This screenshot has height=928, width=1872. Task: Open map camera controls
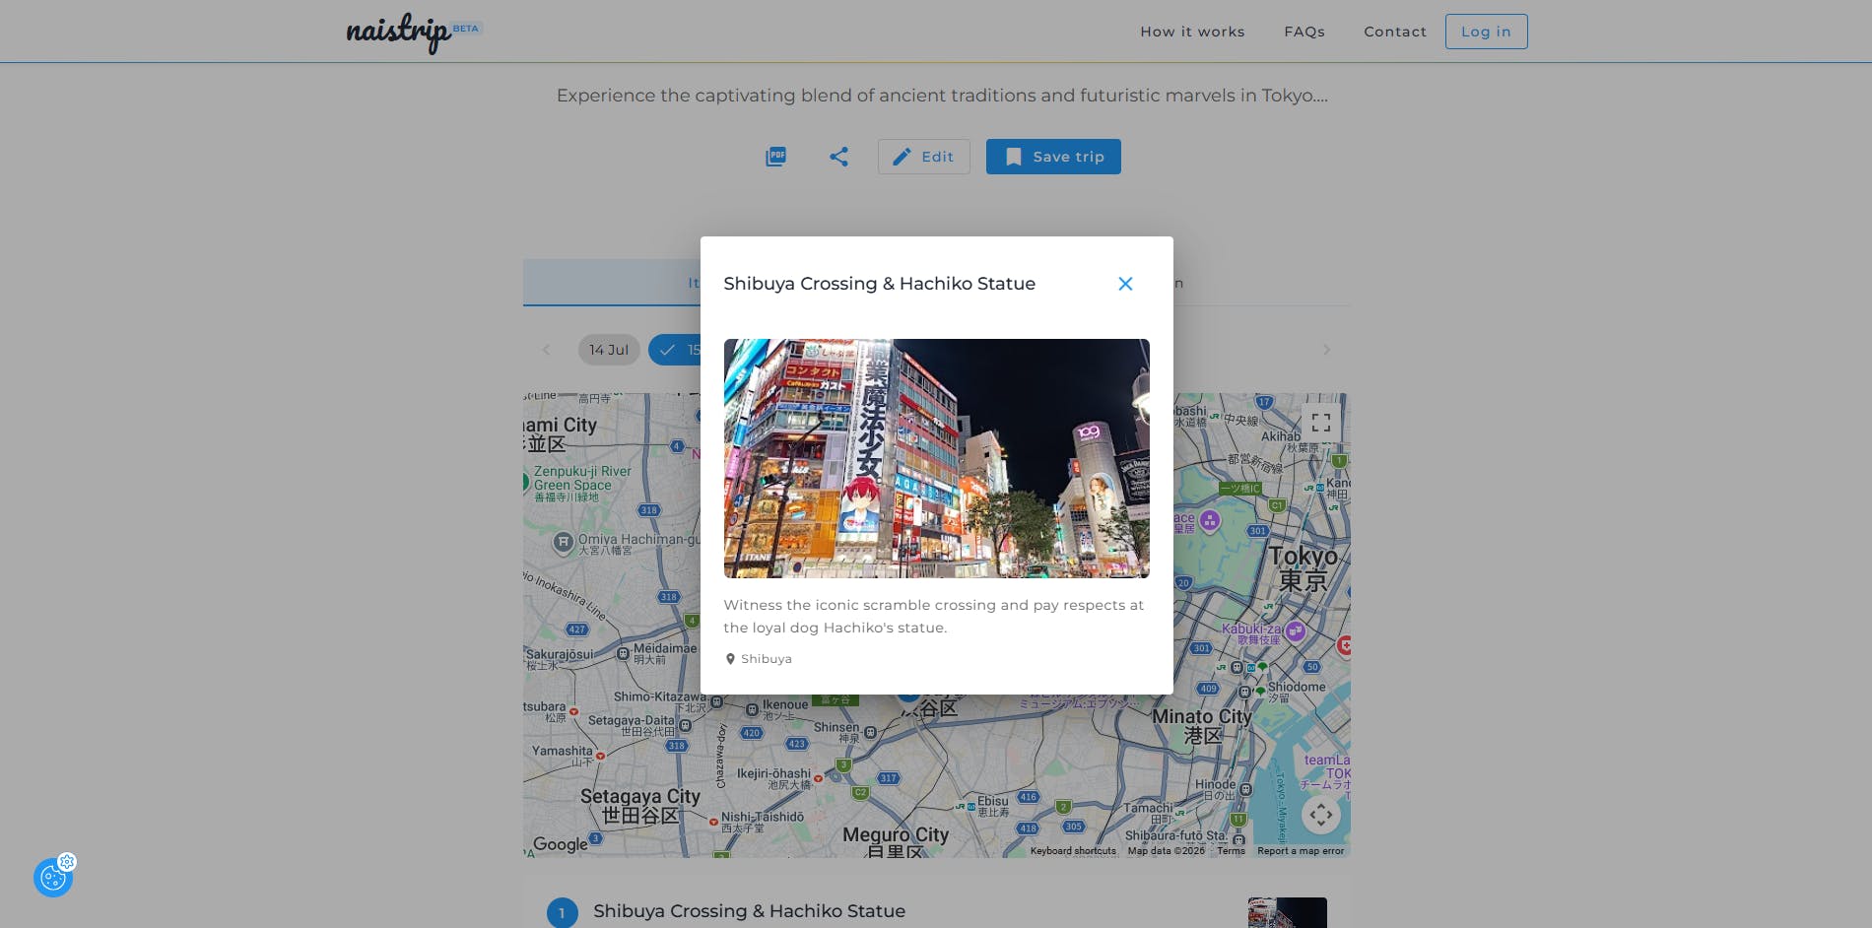pyautogui.click(x=1321, y=815)
